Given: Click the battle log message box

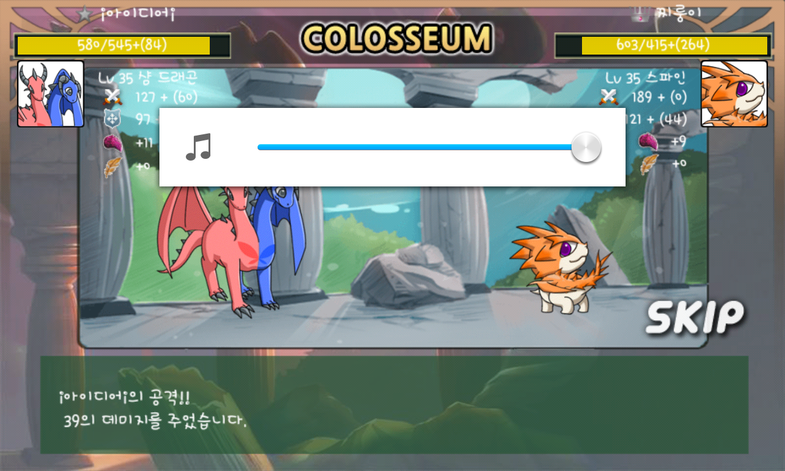Looking at the screenshot, I should [394, 405].
